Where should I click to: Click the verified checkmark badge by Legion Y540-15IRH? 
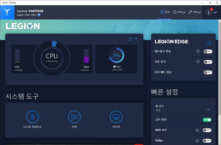tap(39, 15)
